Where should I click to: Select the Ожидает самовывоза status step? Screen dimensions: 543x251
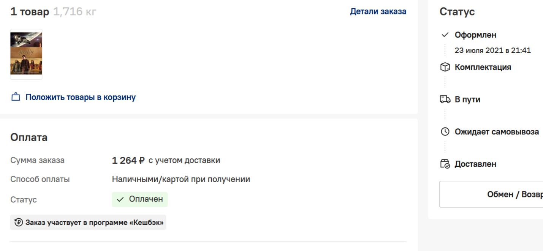tap(497, 132)
